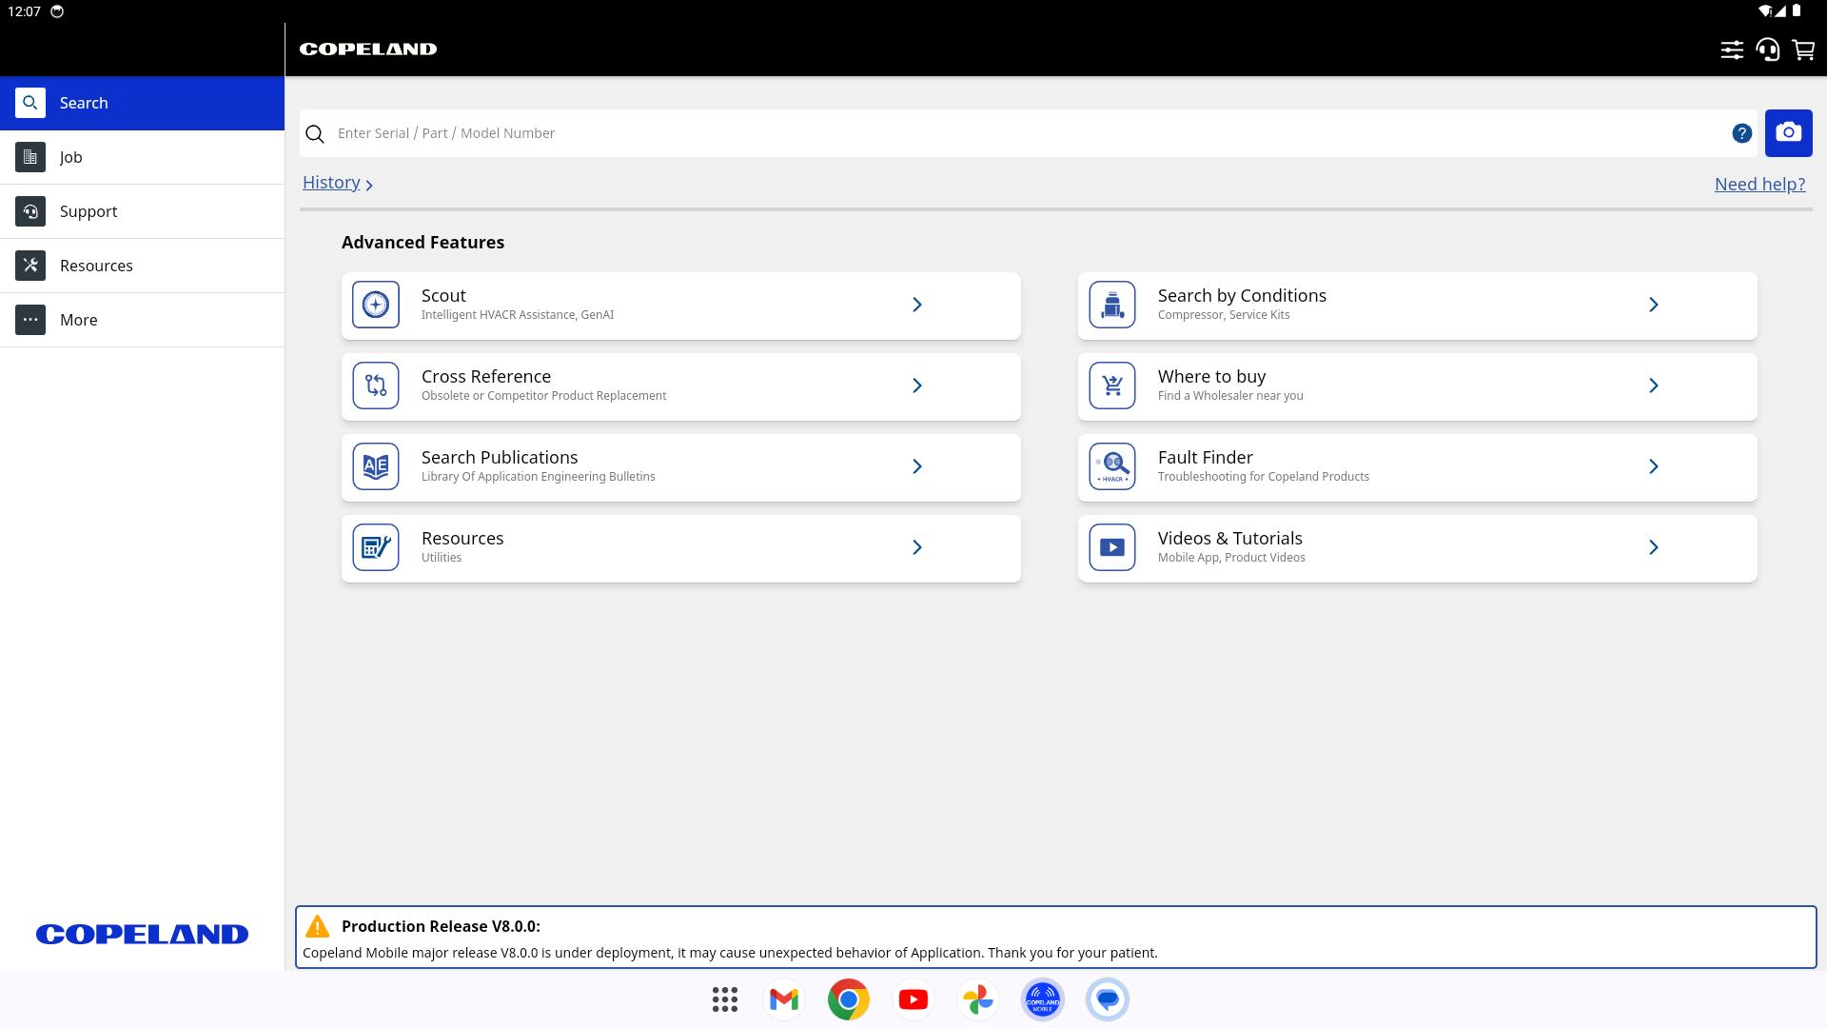Open Messages app in taskbar
Screen dimensions: 1827x1028
coord(1108,999)
